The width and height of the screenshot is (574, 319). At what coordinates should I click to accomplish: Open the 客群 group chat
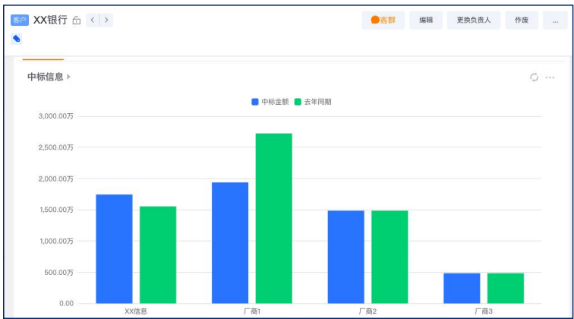(x=383, y=21)
